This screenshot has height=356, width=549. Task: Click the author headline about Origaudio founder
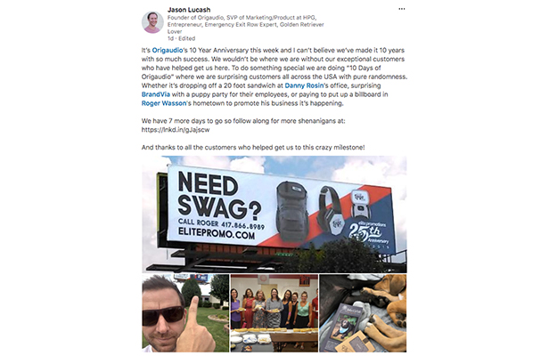245,25
